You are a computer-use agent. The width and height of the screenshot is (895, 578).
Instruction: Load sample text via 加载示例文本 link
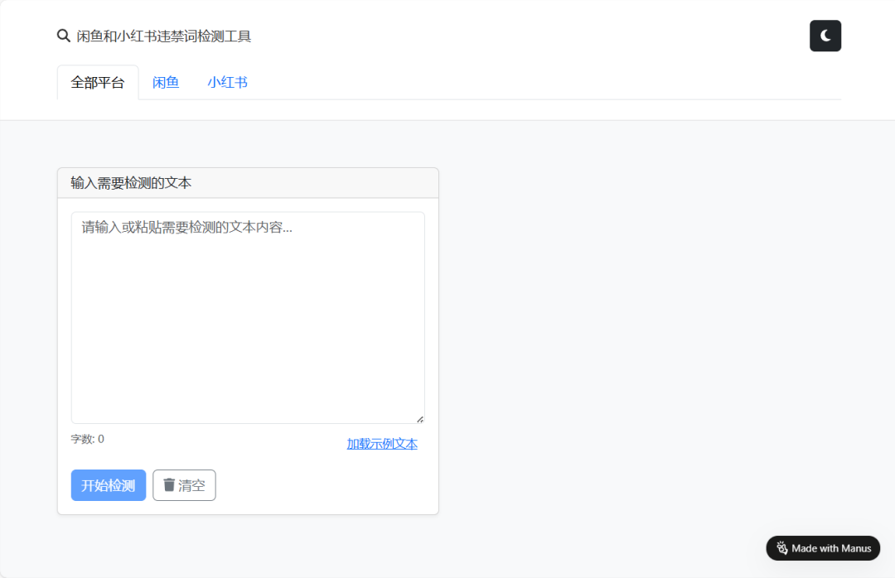[382, 444]
